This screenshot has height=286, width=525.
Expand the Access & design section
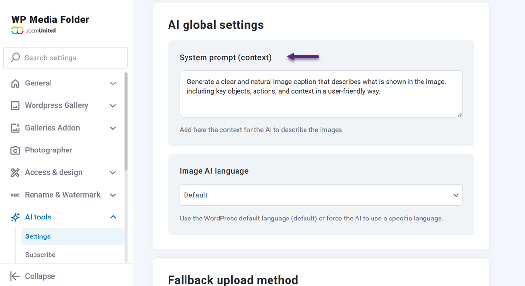tap(113, 172)
